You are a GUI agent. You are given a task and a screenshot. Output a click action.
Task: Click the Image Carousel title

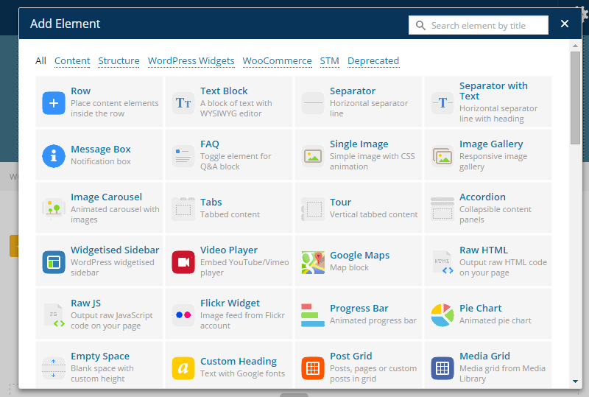pyautogui.click(x=106, y=197)
